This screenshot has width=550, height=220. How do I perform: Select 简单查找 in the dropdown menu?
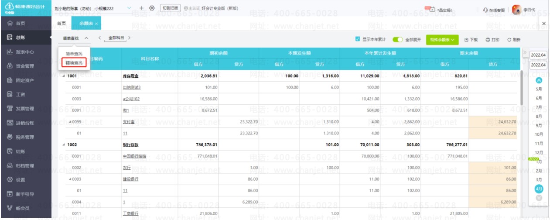pos(73,53)
